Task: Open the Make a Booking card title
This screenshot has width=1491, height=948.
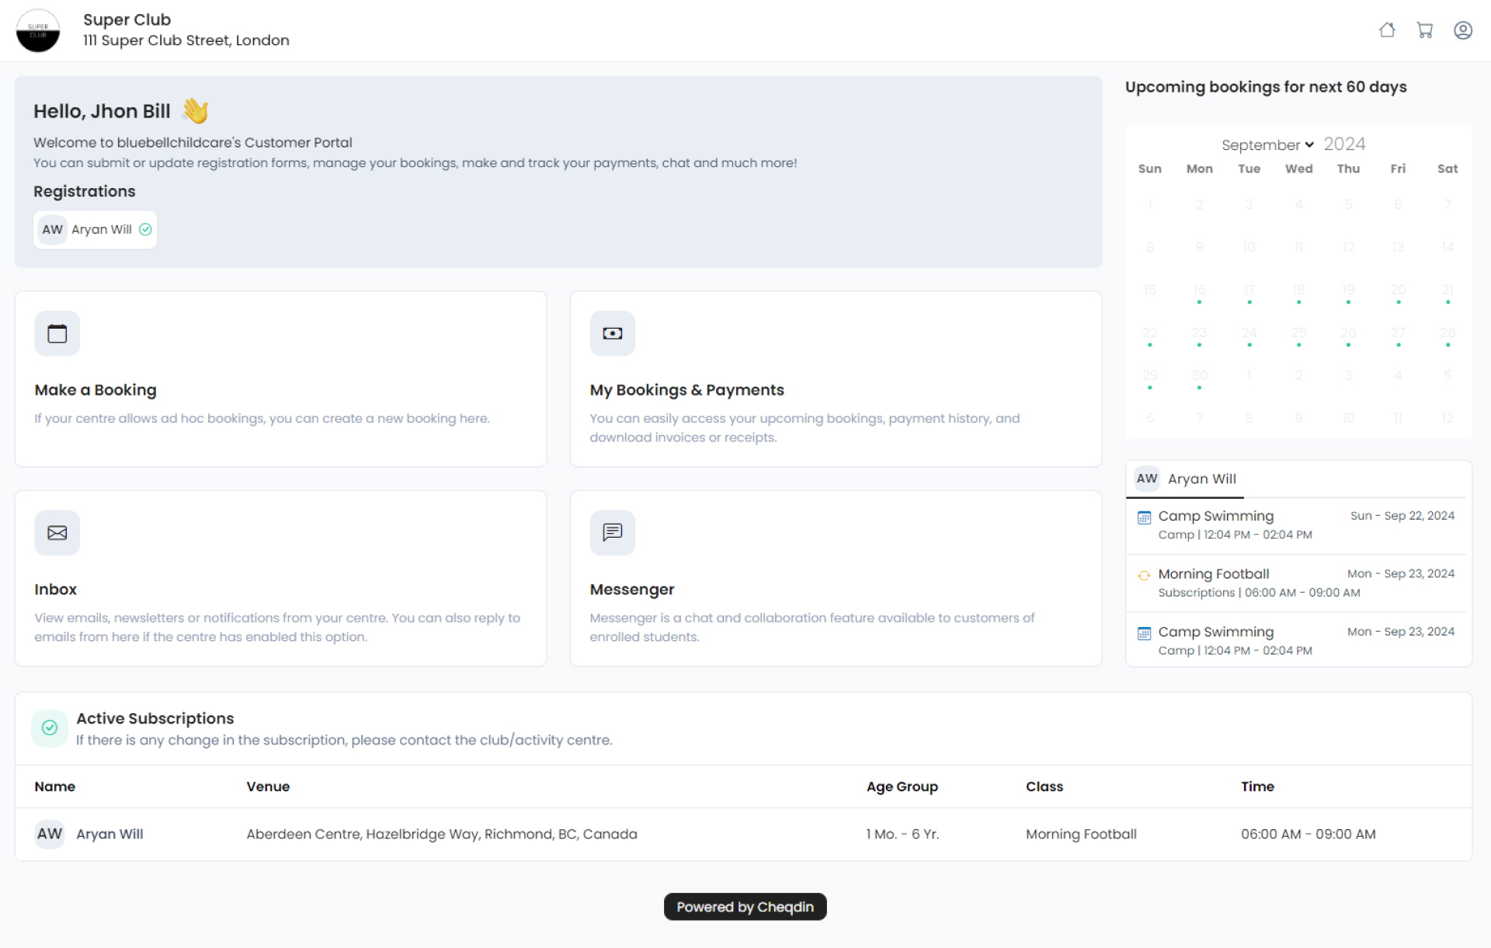Action: [96, 390]
